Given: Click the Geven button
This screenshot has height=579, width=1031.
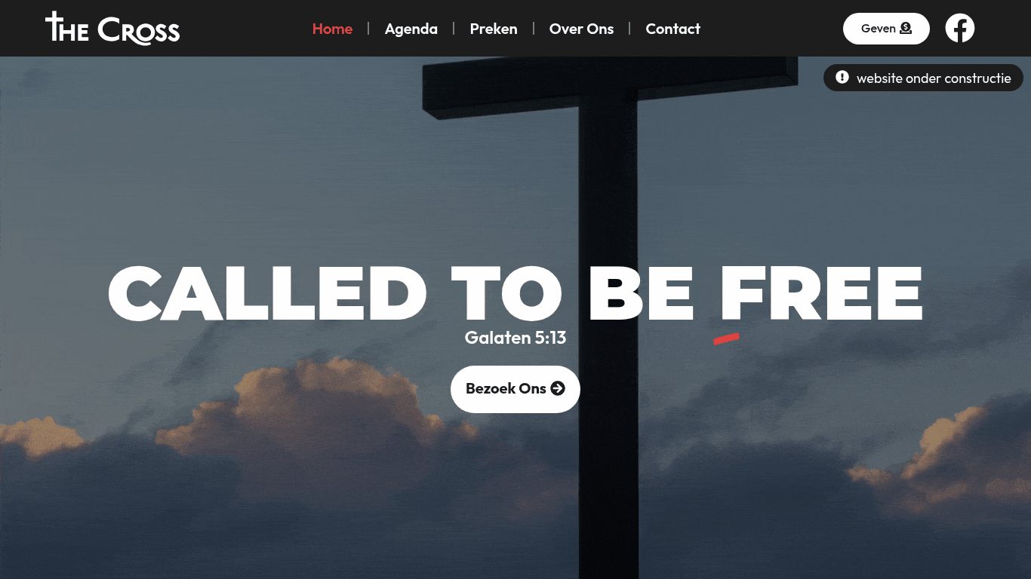Looking at the screenshot, I should 886,29.
